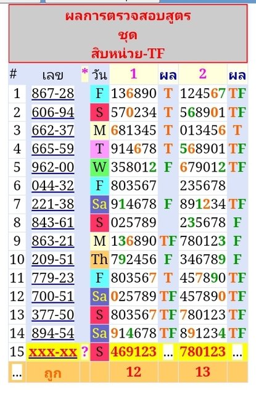Click the Th day cell in row 10

pos(99,259)
